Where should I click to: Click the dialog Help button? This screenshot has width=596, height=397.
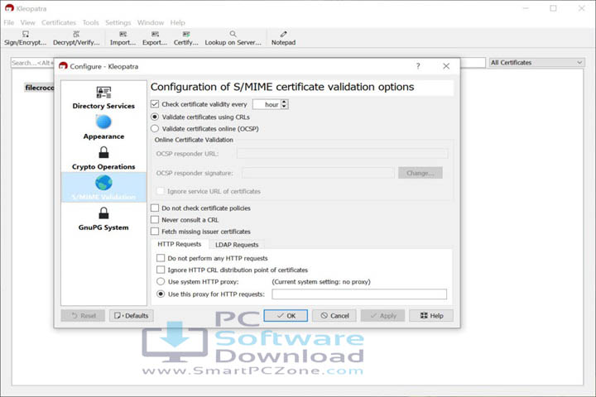(x=431, y=316)
